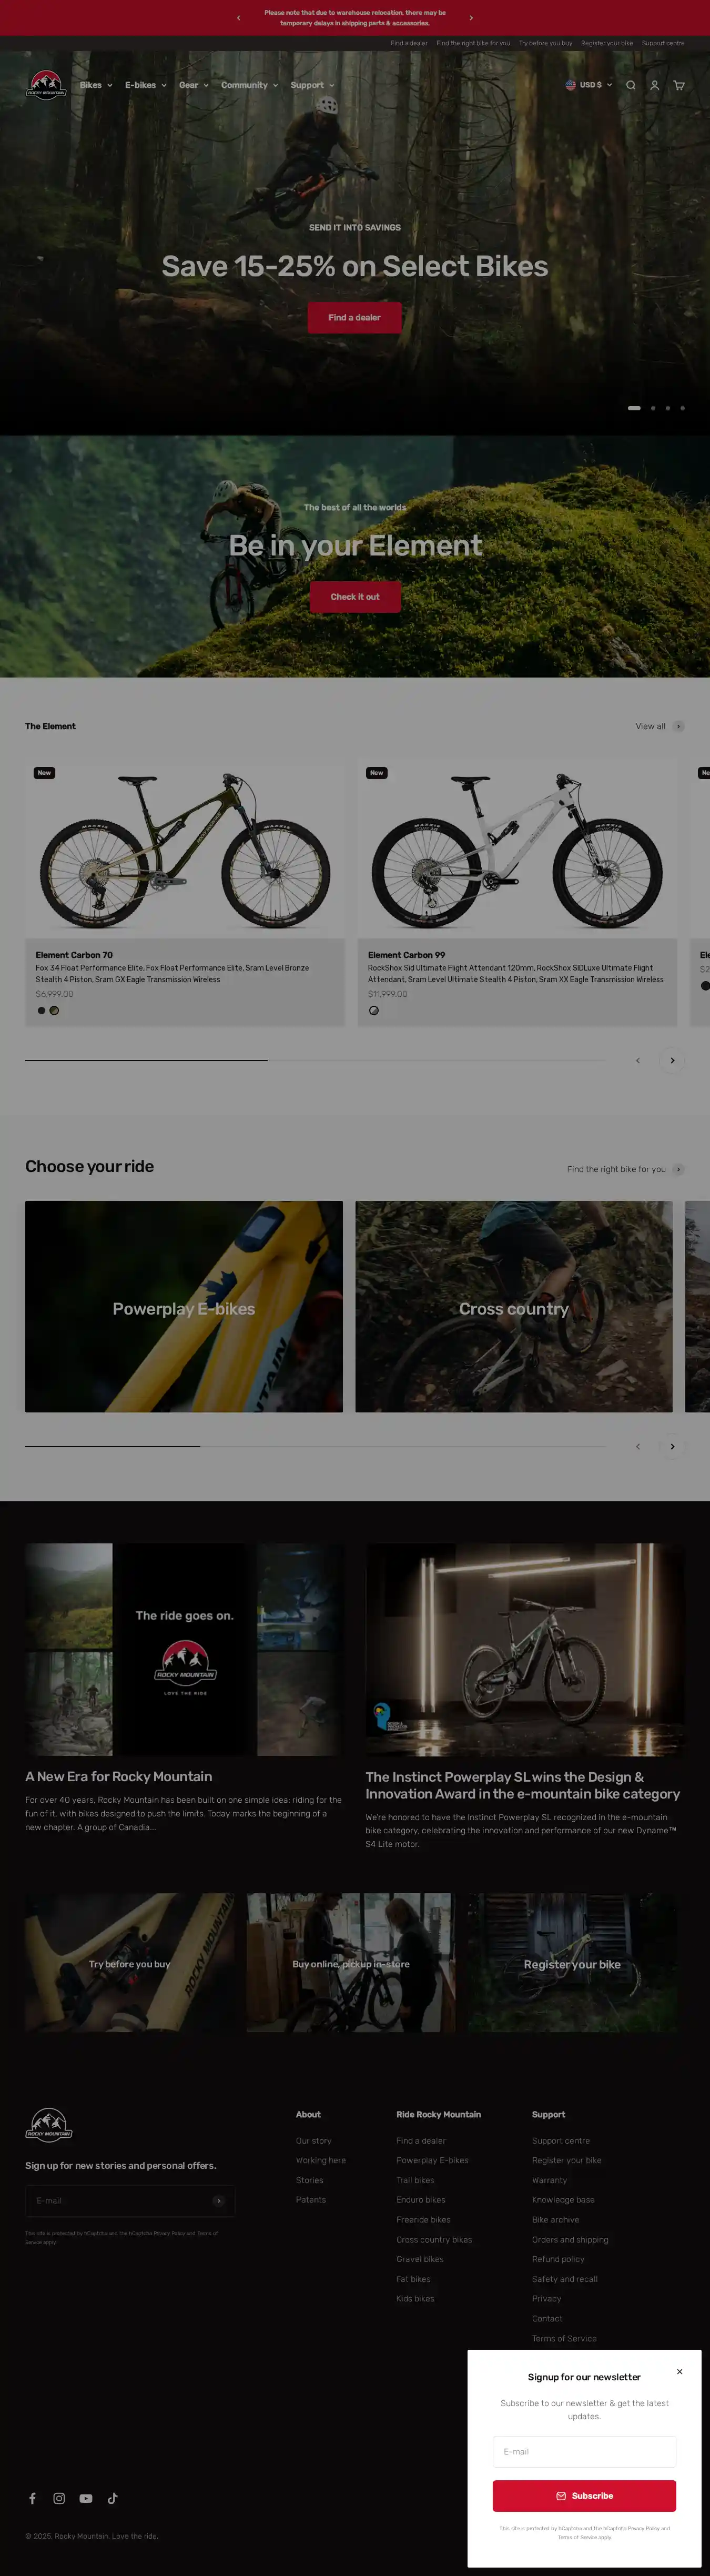Close the newsletter signup popup
The image size is (710, 2576).
pos(679,2371)
